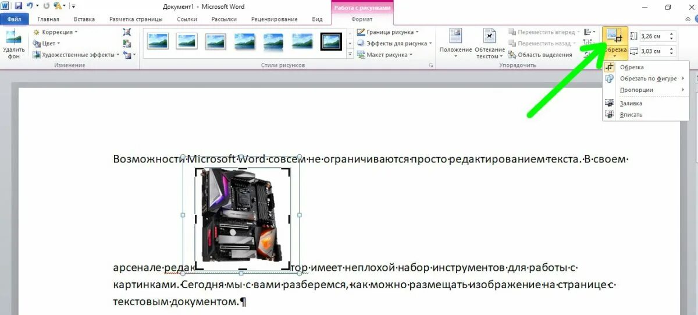Decrease picture width with down stepper
698x315 pixels.
pos(672,54)
